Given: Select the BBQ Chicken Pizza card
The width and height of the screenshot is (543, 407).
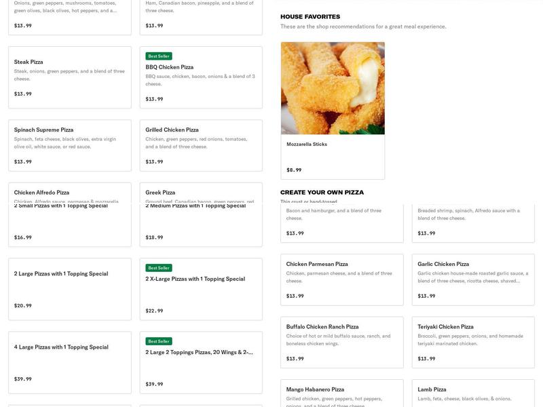Looking at the screenshot, I should [x=201, y=77].
